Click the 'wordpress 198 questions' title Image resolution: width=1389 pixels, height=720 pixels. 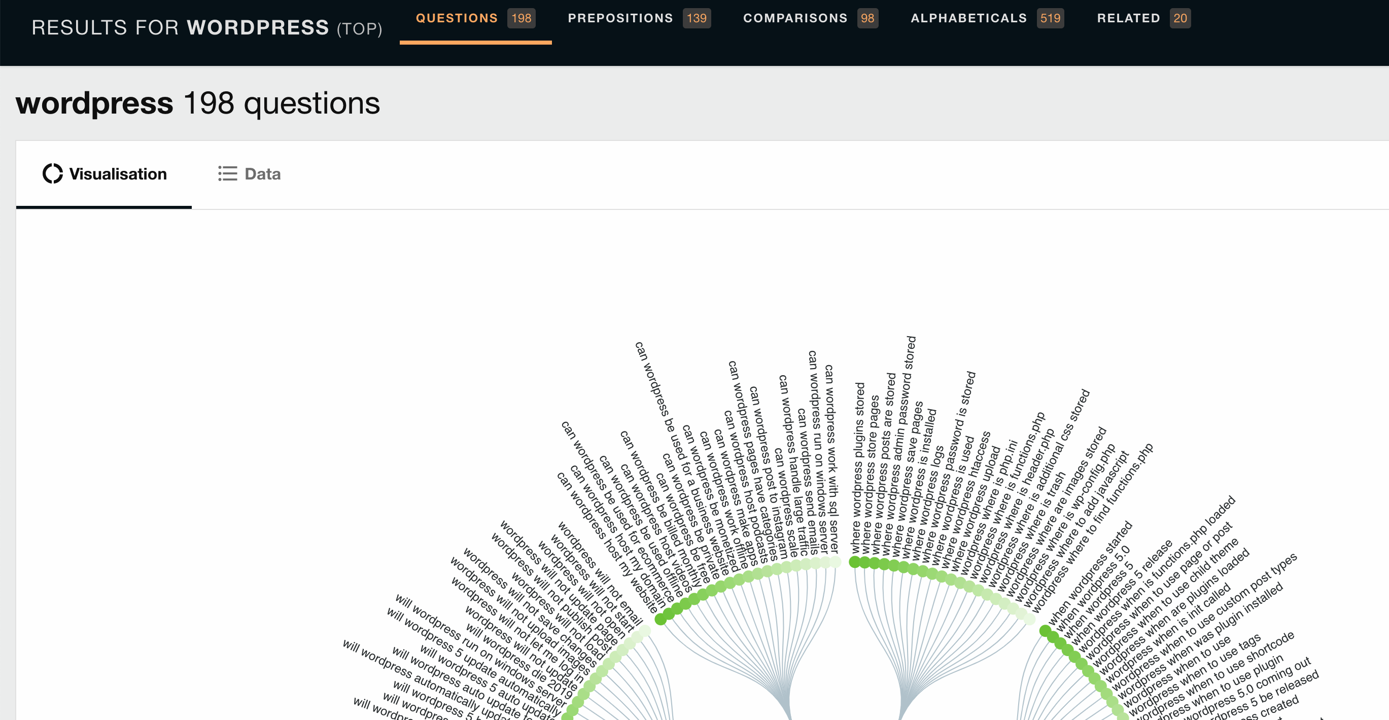click(x=198, y=103)
